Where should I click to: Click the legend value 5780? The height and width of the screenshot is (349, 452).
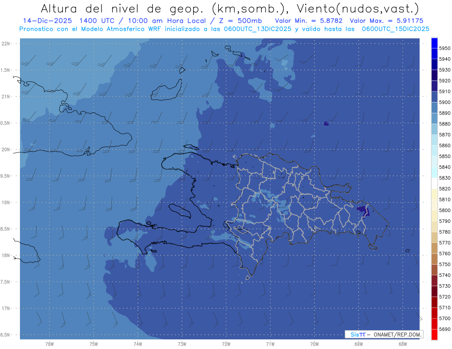pyautogui.click(x=444, y=232)
